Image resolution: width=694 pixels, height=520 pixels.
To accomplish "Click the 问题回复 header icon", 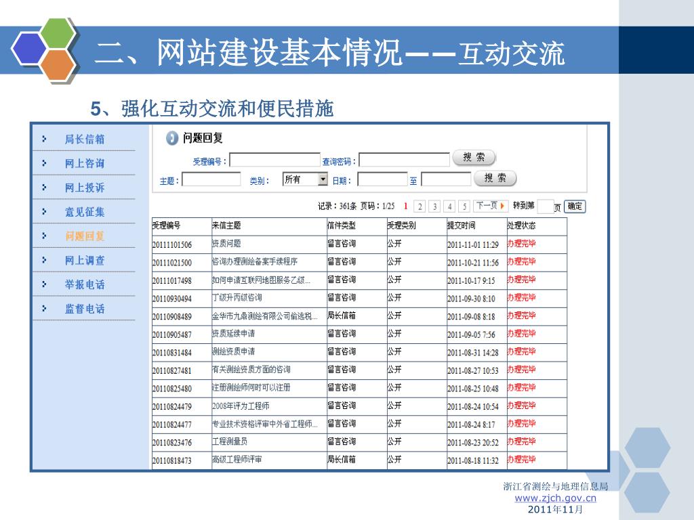I will pyautogui.click(x=172, y=138).
